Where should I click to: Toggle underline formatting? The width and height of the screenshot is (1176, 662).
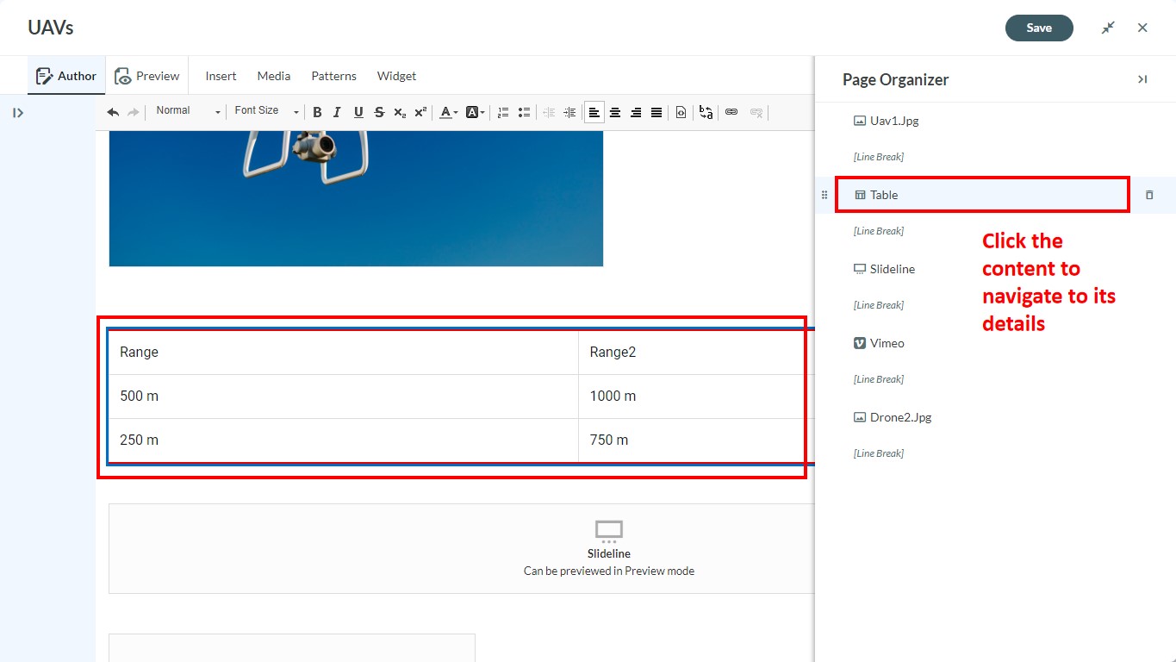tap(358, 112)
